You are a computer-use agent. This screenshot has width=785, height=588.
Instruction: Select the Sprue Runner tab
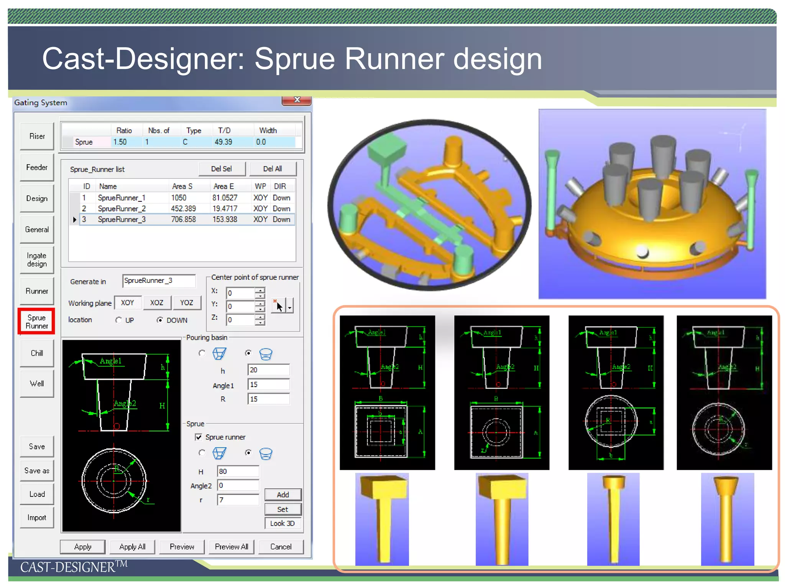click(x=37, y=322)
